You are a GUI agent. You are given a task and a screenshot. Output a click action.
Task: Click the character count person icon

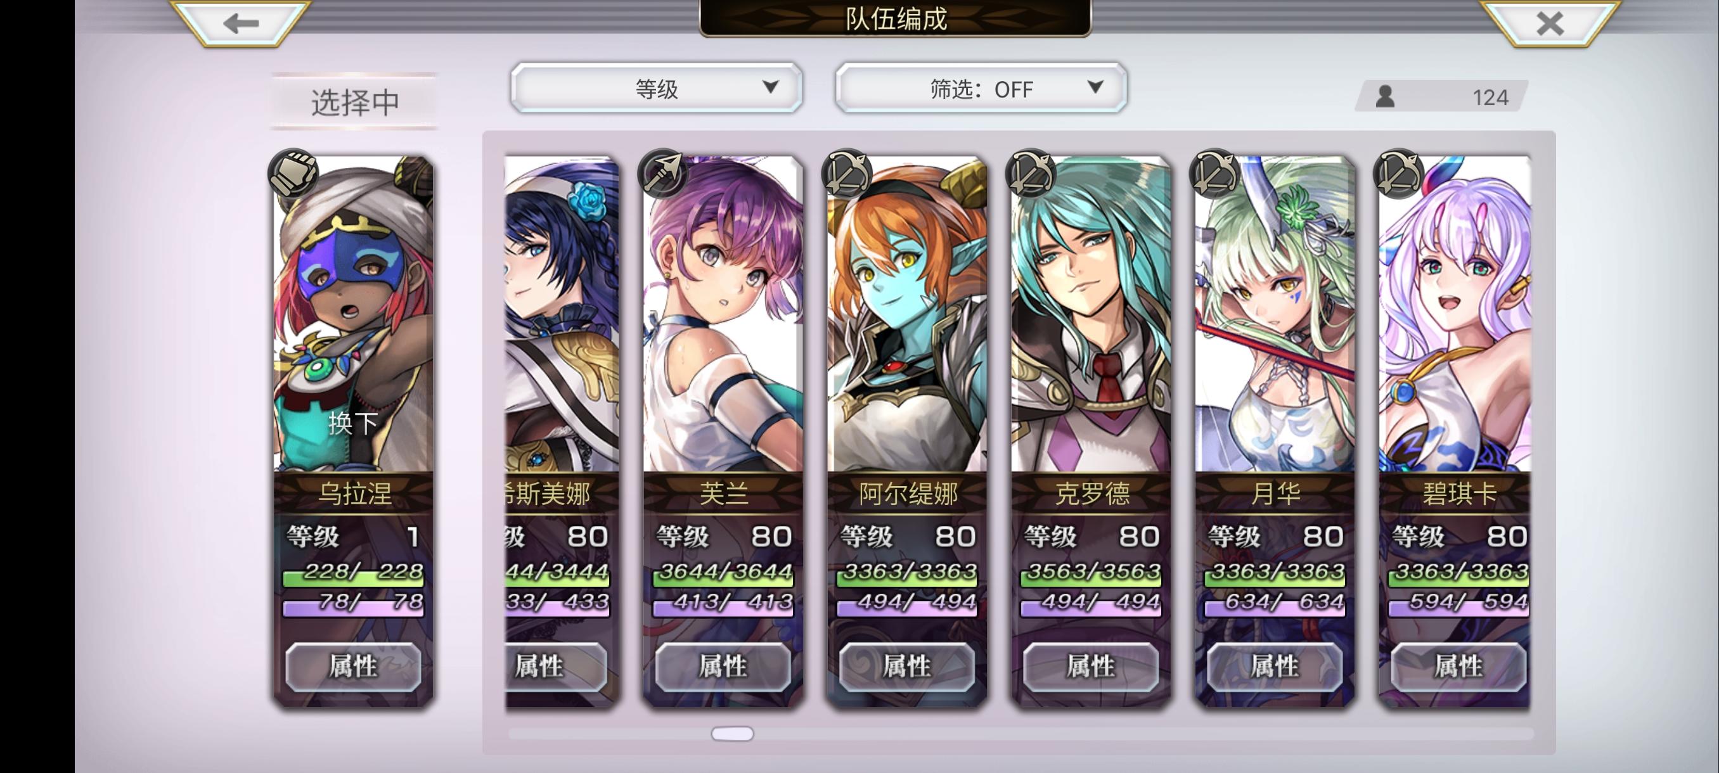tap(1386, 97)
